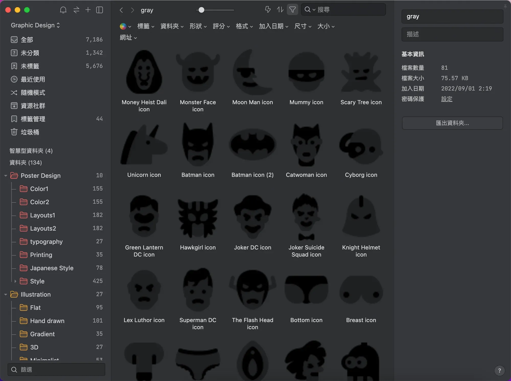Open 資源社群 in the sidebar

[x=56, y=106]
